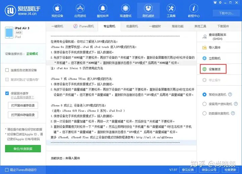Click 打开固件存储目录 button
Viewport: 242px width, 174px height.
(23, 115)
